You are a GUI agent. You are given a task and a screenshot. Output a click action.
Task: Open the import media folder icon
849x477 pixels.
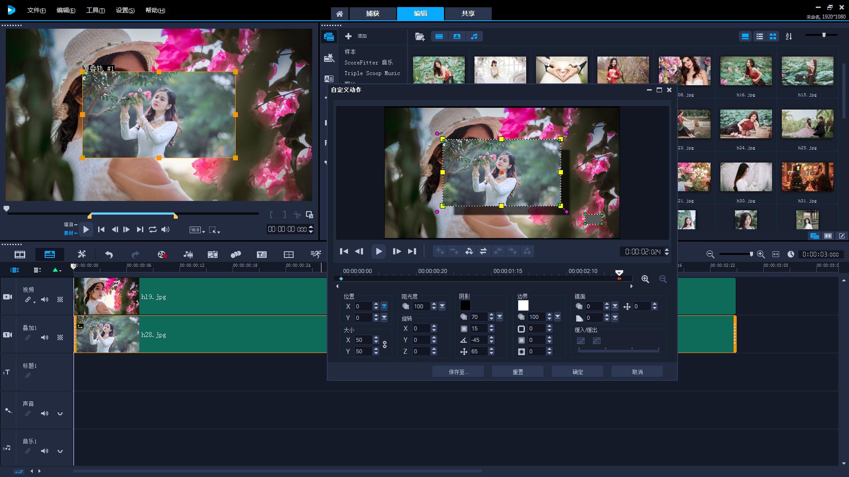[x=420, y=37]
